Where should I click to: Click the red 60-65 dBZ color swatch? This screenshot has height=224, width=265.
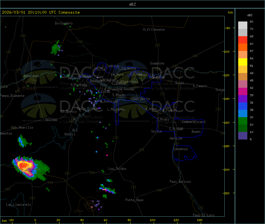click(243, 40)
